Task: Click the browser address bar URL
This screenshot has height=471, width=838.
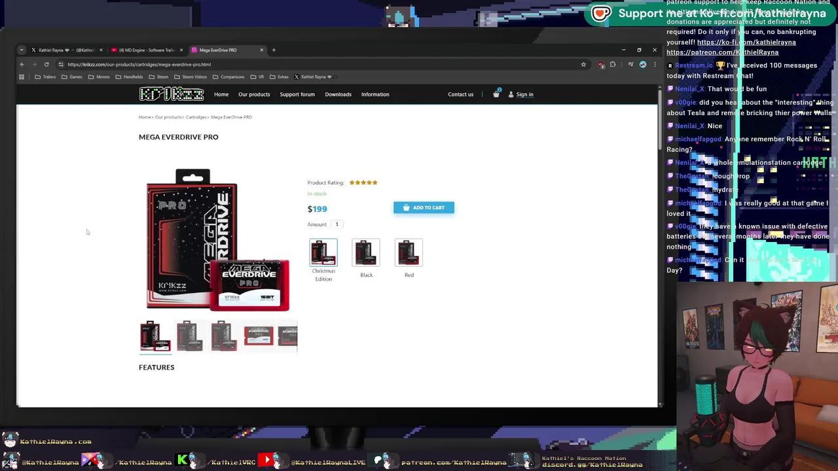Action: point(139,64)
